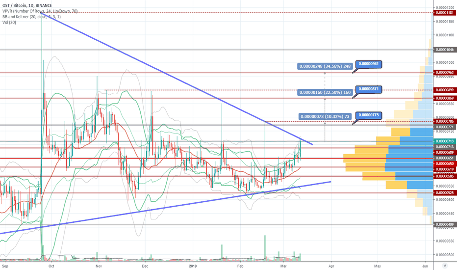Click the 0.00000689 price label
The width and height of the screenshot is (457, 270).
click(x=445, y=152)
